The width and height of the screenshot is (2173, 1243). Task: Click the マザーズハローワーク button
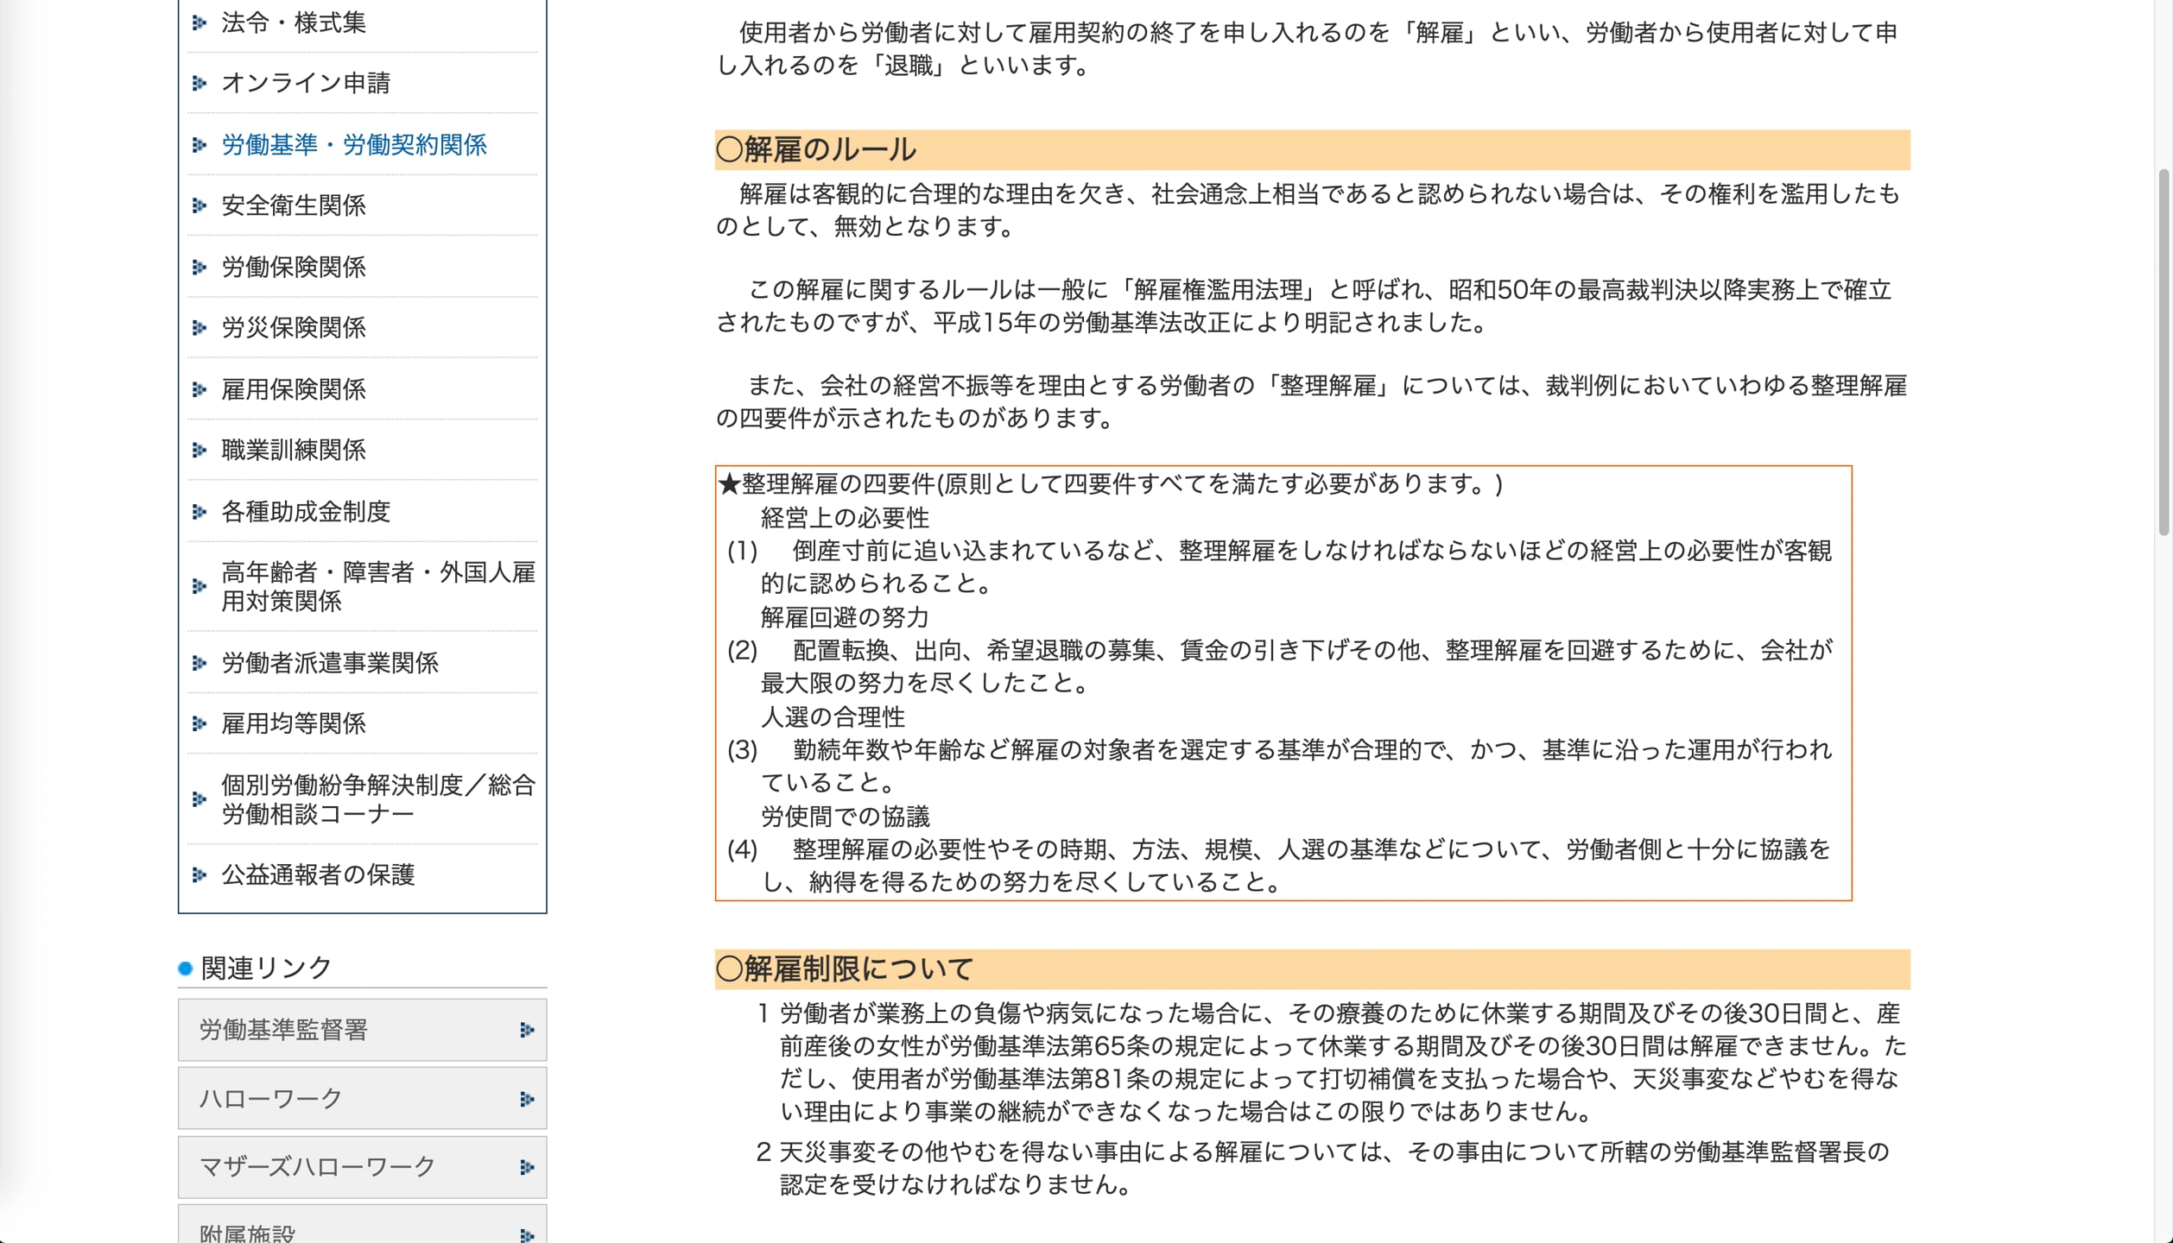pyautogui.click(x=315, y=1167)
